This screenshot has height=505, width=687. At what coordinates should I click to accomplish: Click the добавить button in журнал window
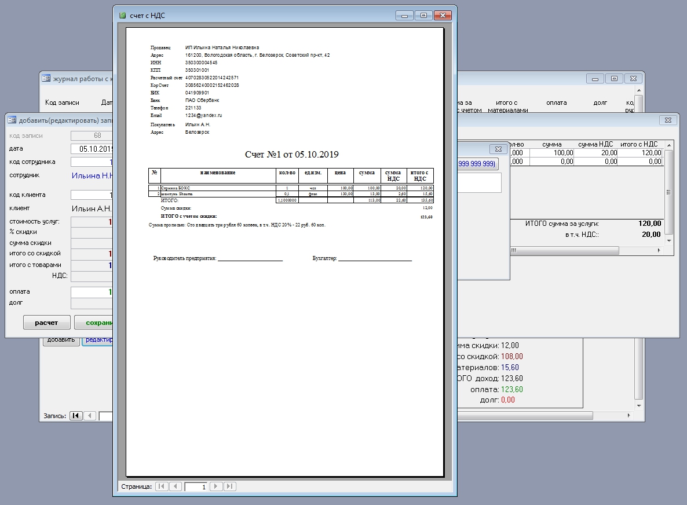point(61,341)
